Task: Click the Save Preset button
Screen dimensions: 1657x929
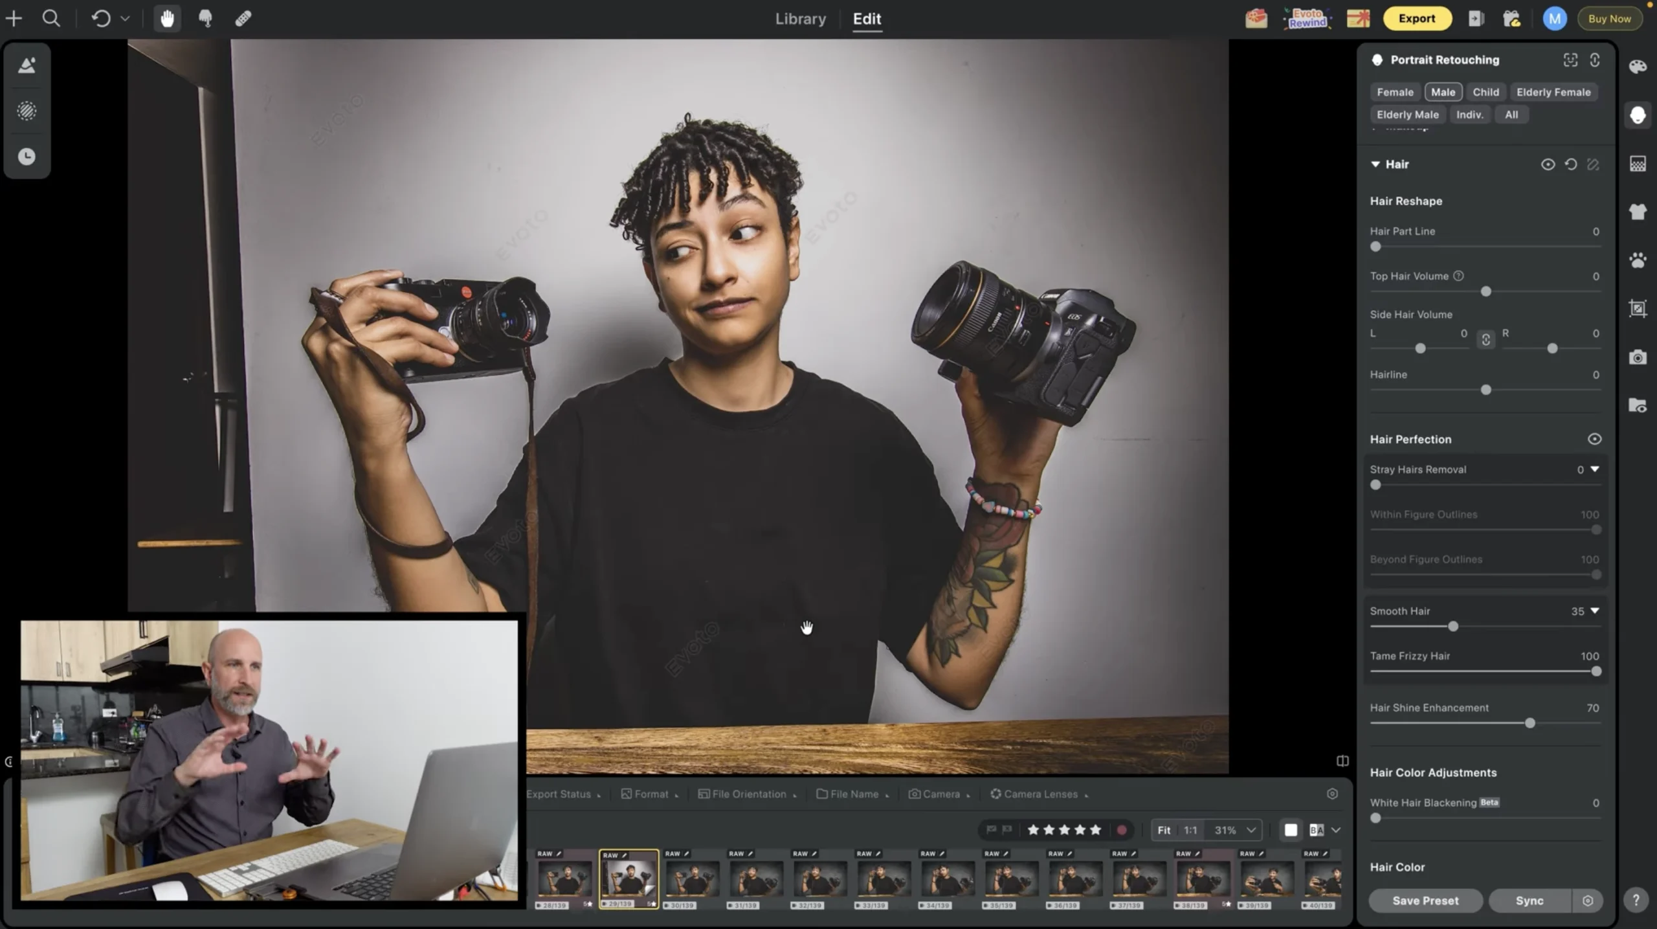Action: click(1425, 901)
